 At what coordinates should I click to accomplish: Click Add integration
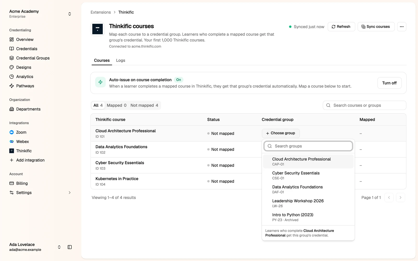pyautogui.click(x=27, y=160)
